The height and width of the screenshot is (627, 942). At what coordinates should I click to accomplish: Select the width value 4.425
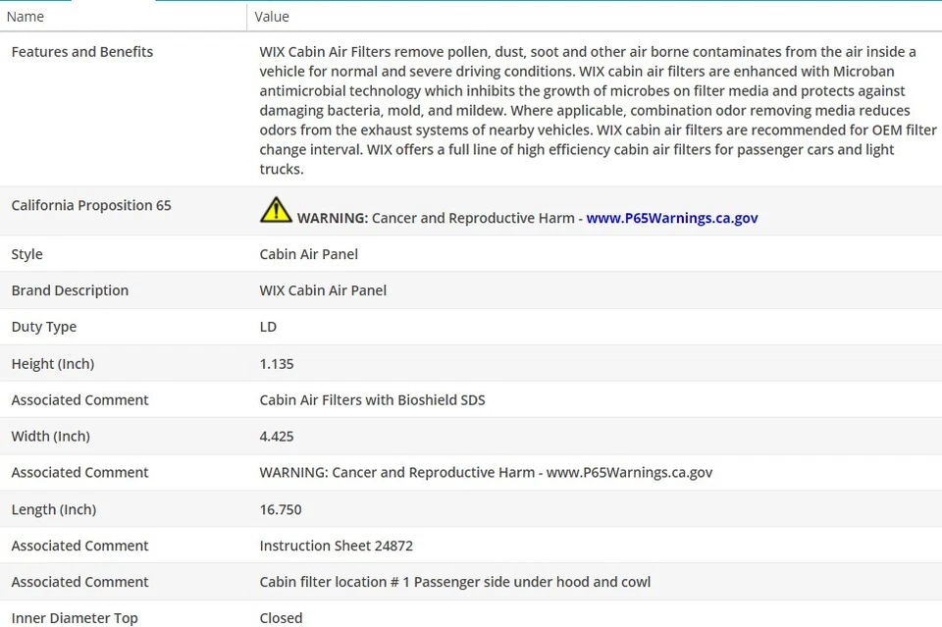click(277, 437)
